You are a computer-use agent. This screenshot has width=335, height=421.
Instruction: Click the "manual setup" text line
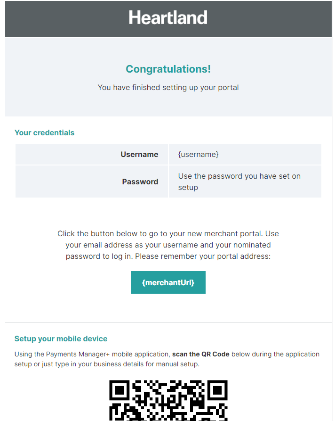tap(181, 364)
